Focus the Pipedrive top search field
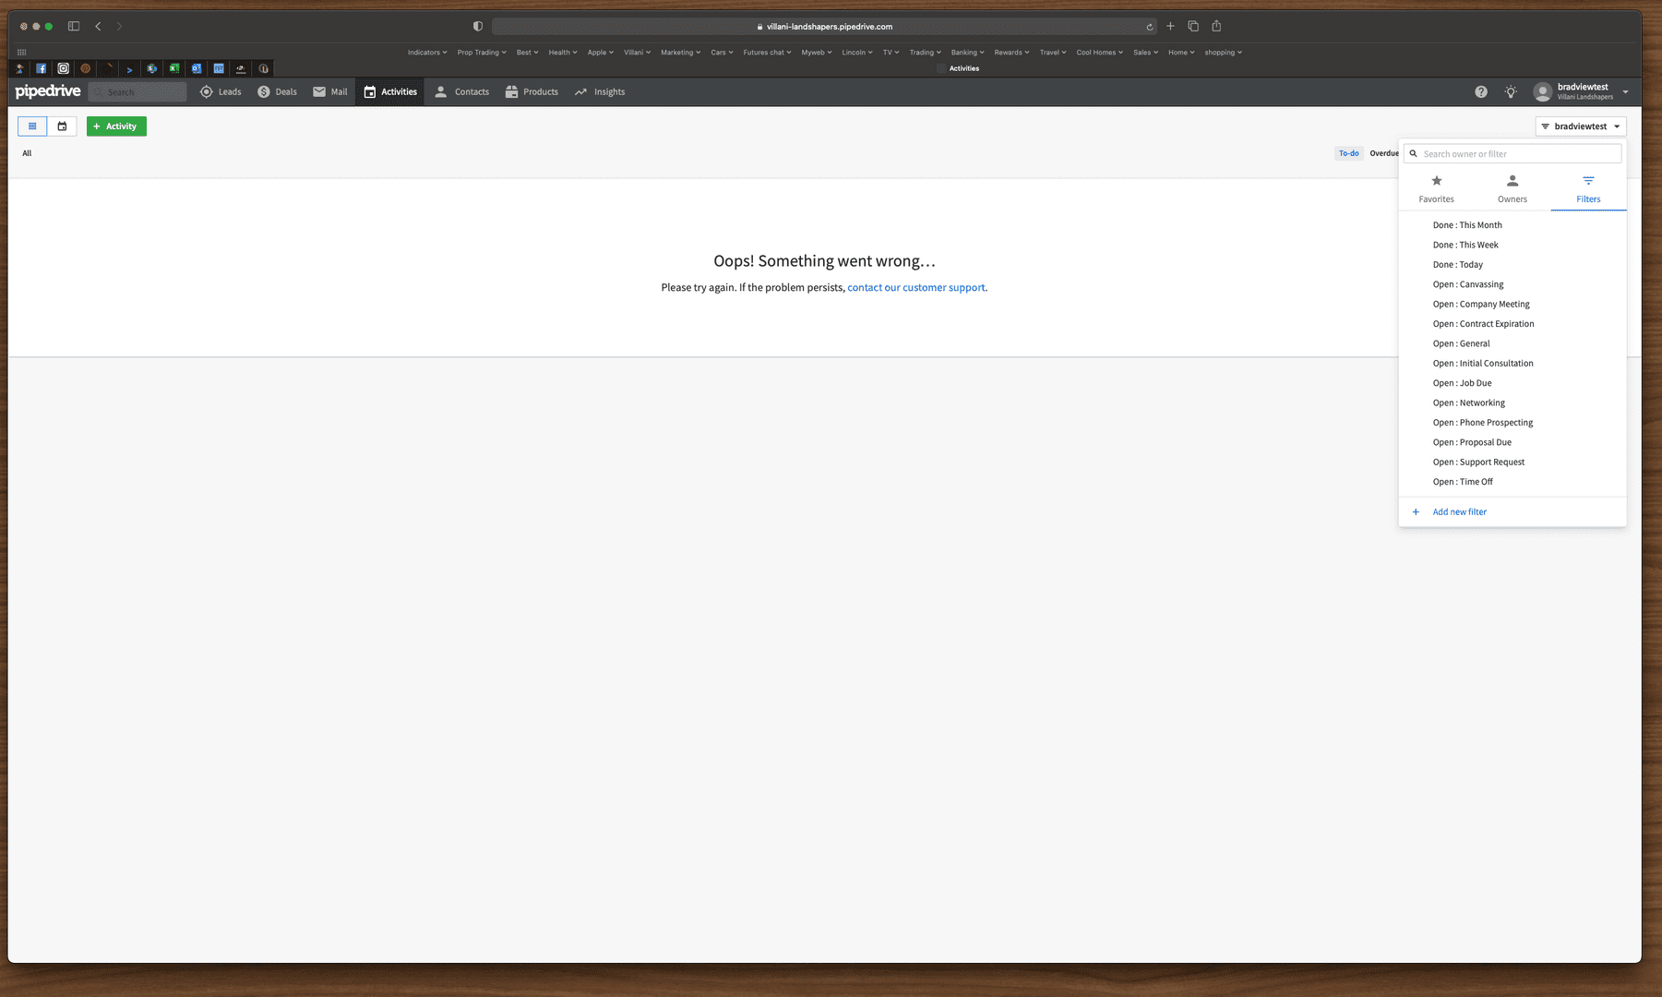 click(138, 92)
